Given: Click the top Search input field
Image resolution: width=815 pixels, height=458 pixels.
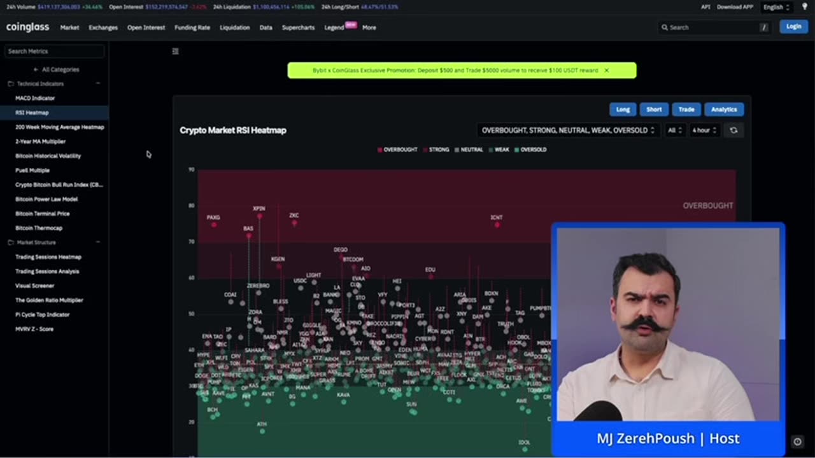Looking at the screenshot, I should (716, 27).
